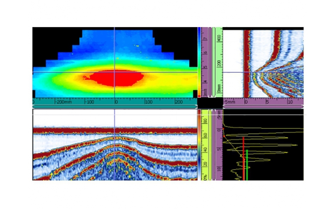Click the rainbow thickness color palette bar
This screenshot has height=209, width=335.
tap(199, 62)
